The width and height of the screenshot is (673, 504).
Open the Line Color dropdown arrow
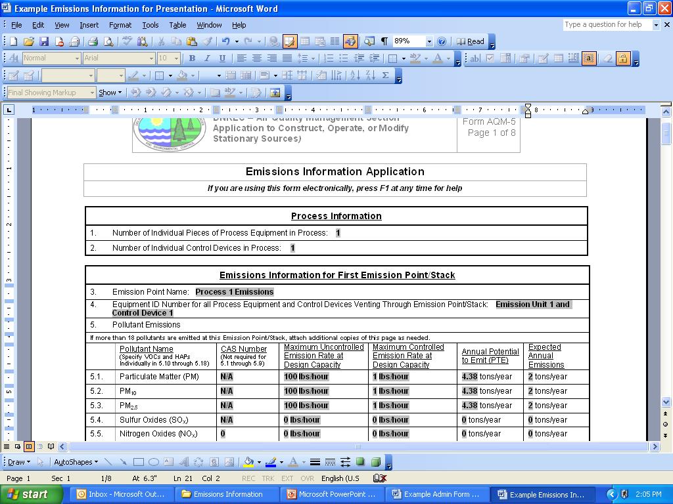281,462
